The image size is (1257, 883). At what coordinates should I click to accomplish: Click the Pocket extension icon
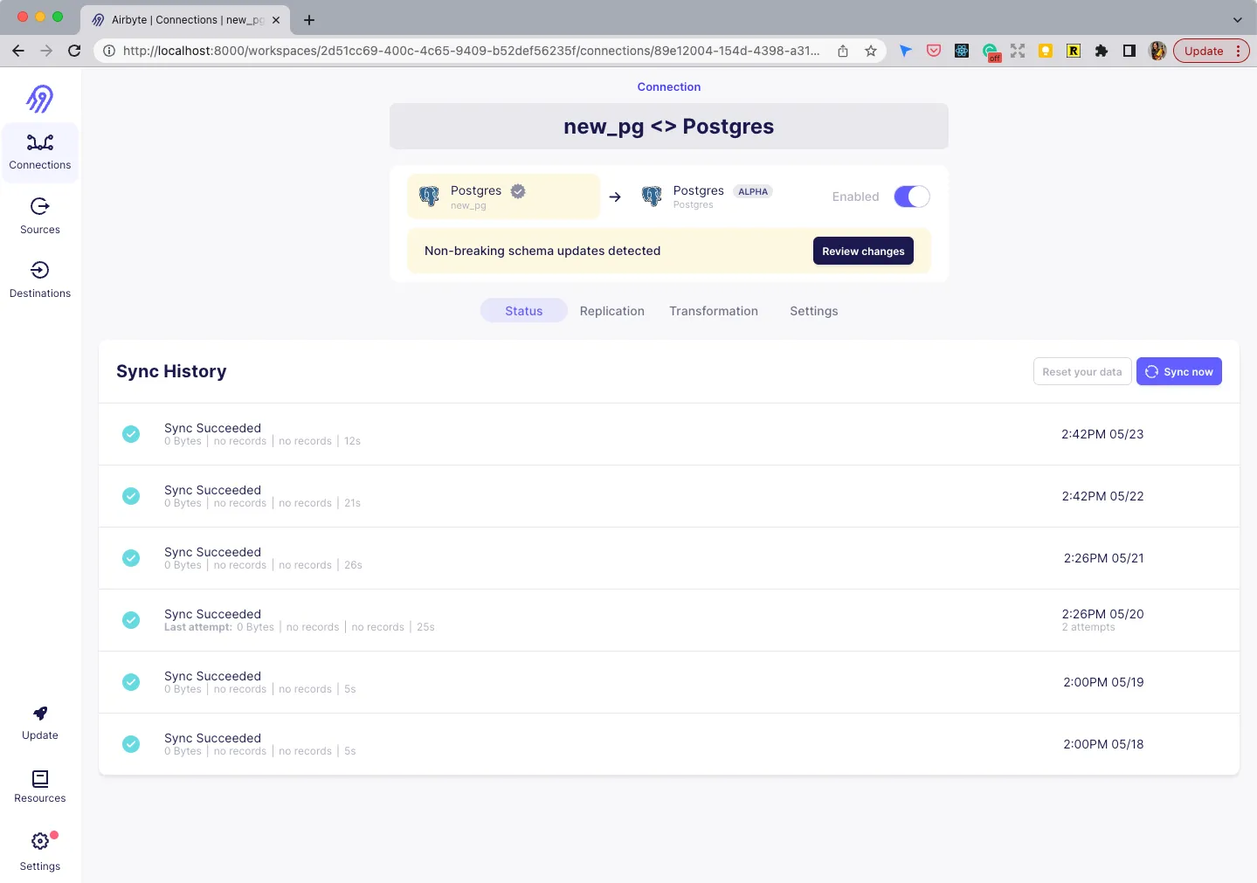(934, 51)
